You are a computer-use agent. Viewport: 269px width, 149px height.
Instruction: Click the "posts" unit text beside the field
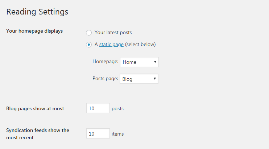tap(117, 108)
